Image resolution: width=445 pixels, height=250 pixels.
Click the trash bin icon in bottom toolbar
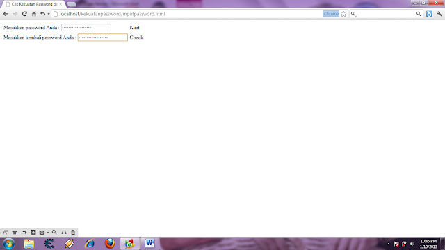pyautogui.click(x=73, y=233)
